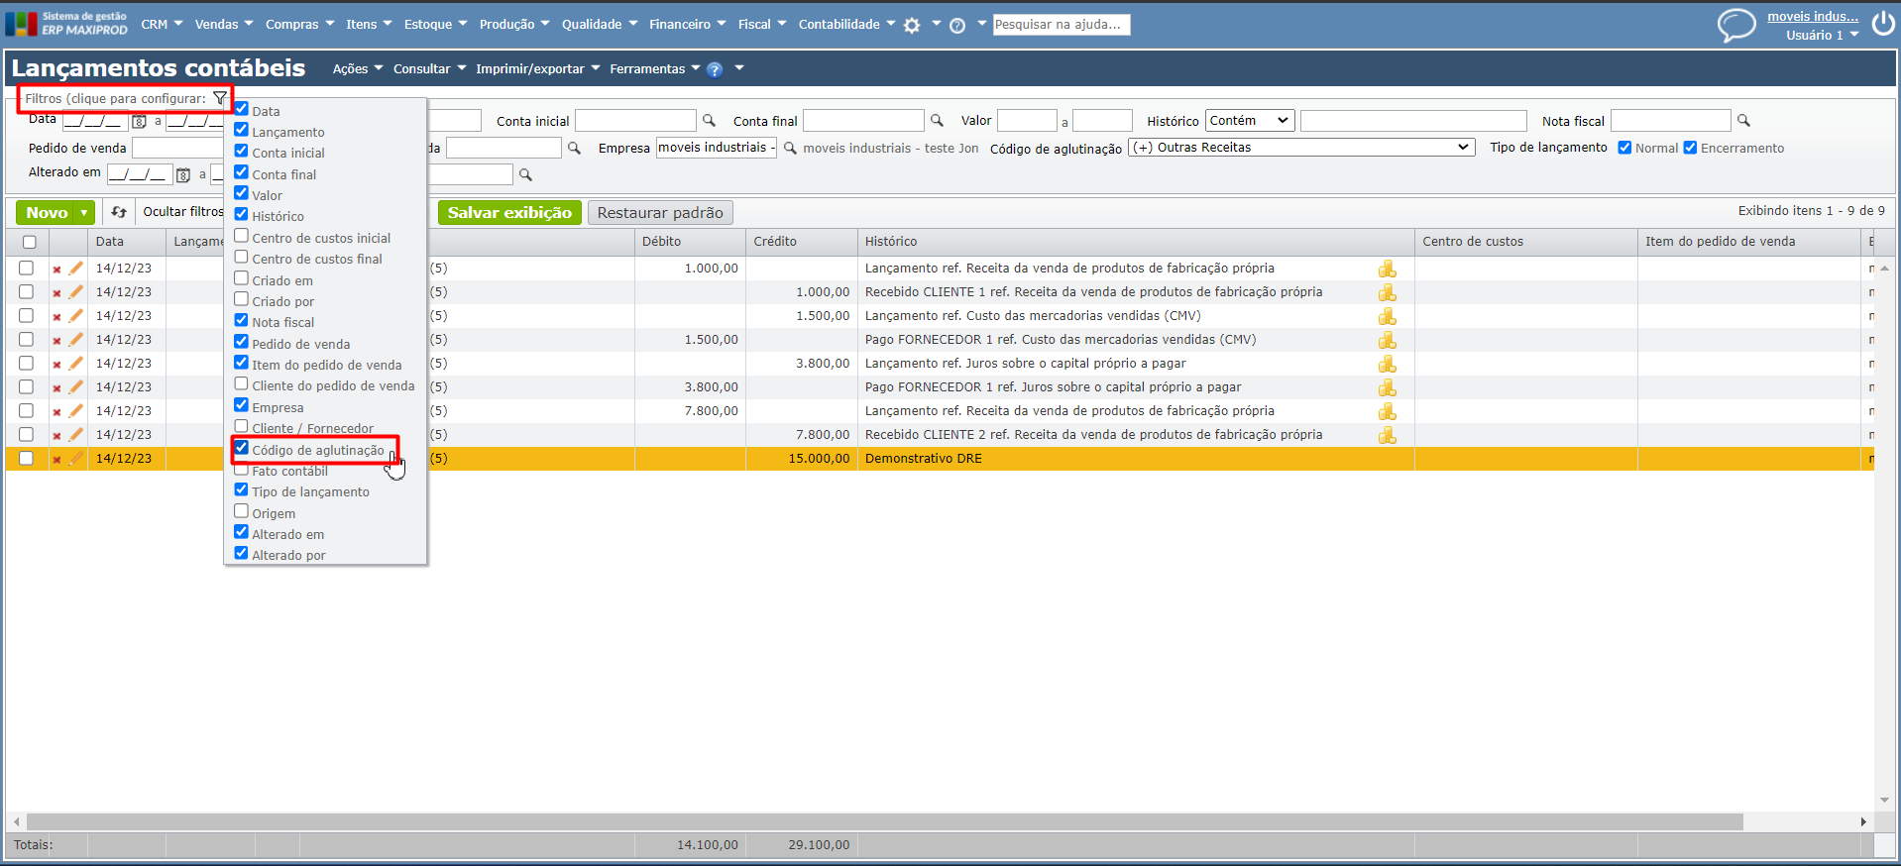Screen dimensions: 1901x866
Task: Toggle the select-all checkbox in grid header
Action: 30,242
